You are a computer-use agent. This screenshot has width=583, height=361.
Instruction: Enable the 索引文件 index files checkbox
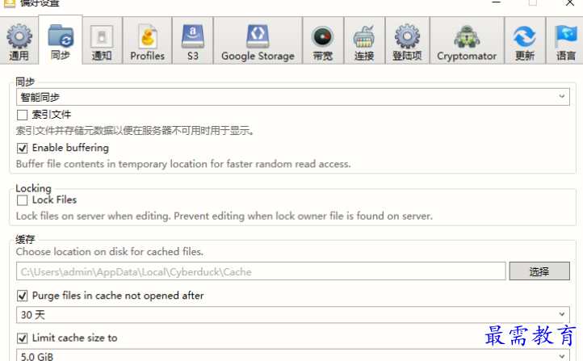pyautogui.click(x=23, y=115)
